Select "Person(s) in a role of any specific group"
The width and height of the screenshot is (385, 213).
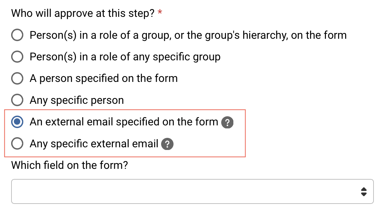point(17,57)
